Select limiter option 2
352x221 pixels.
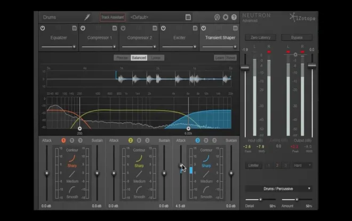(277, 166)
